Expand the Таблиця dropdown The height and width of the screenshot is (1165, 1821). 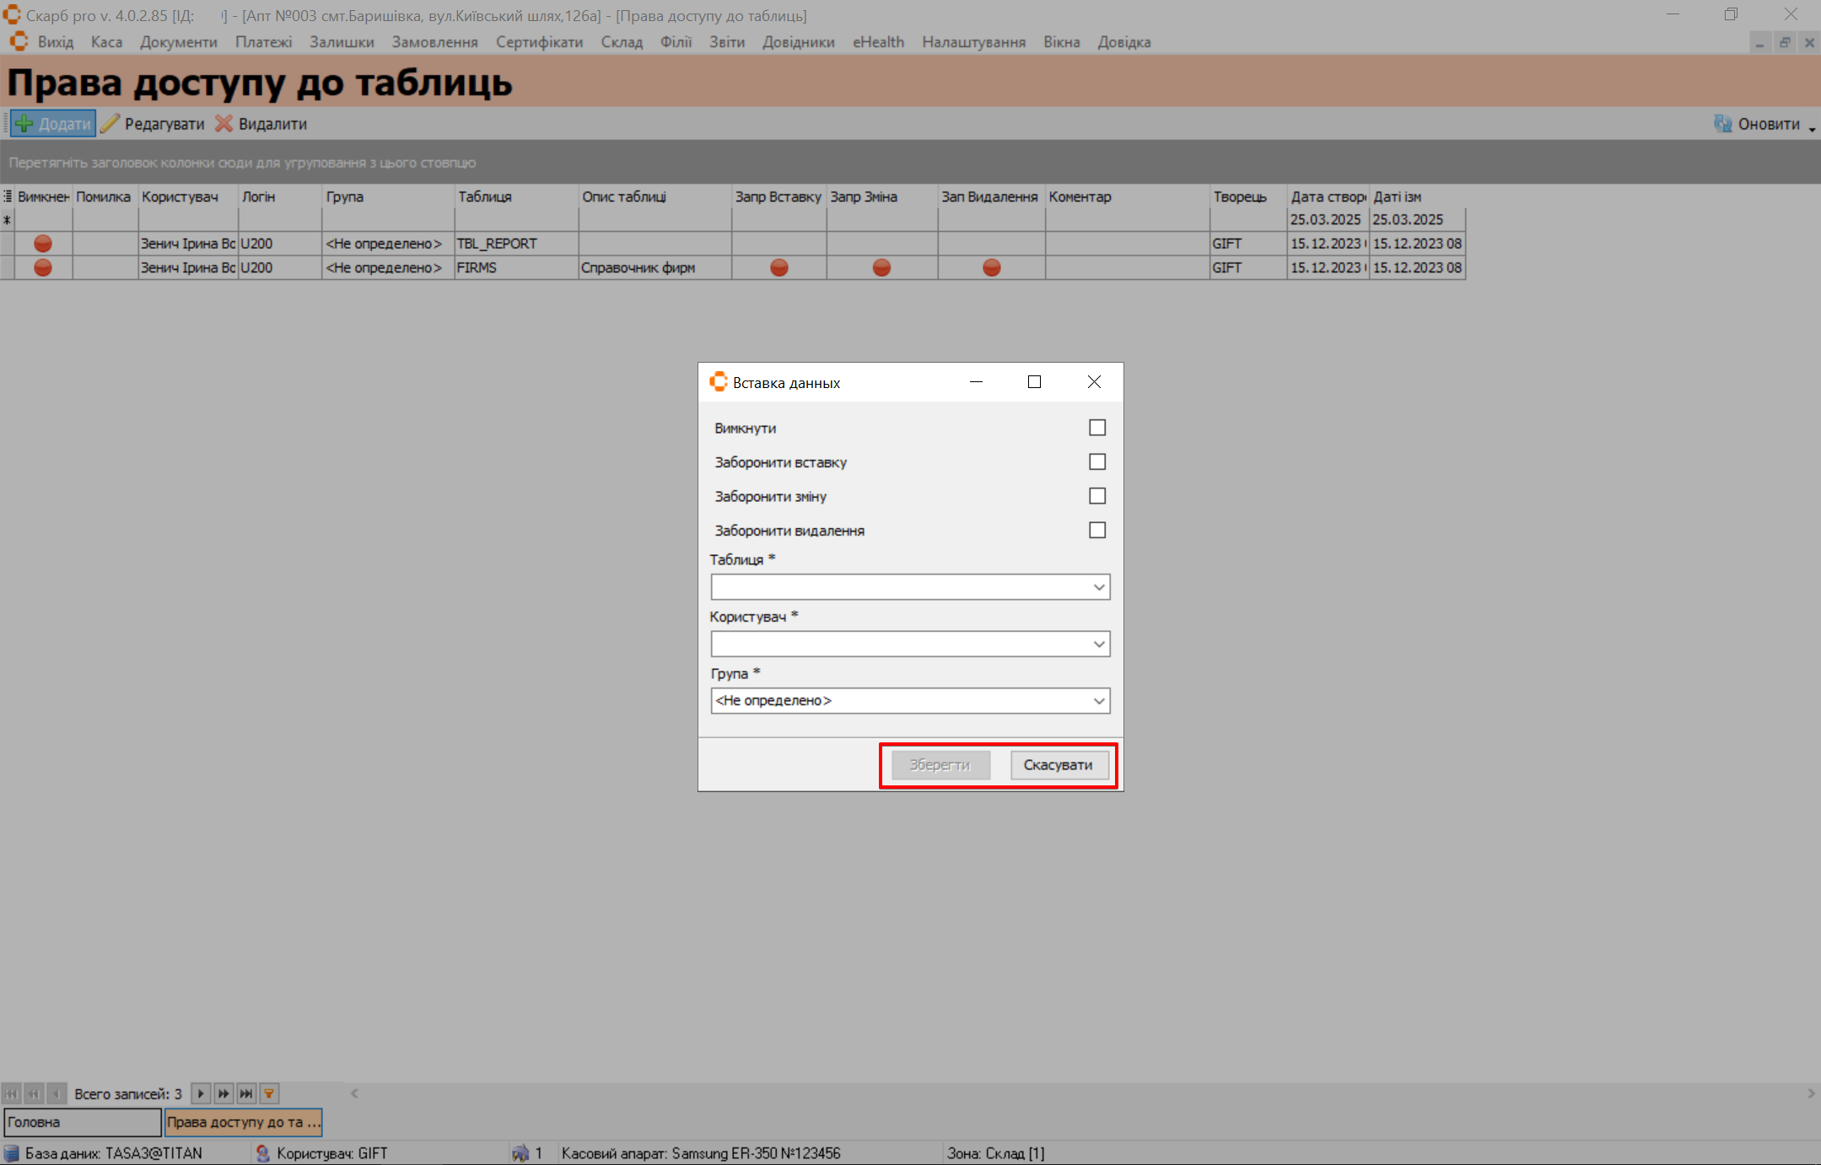click(x=1098, y=587)
